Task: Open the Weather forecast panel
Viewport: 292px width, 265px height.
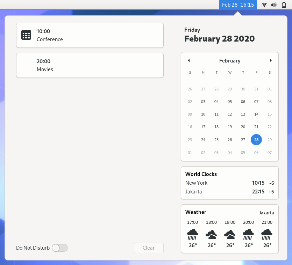Action: pos(229,228)
